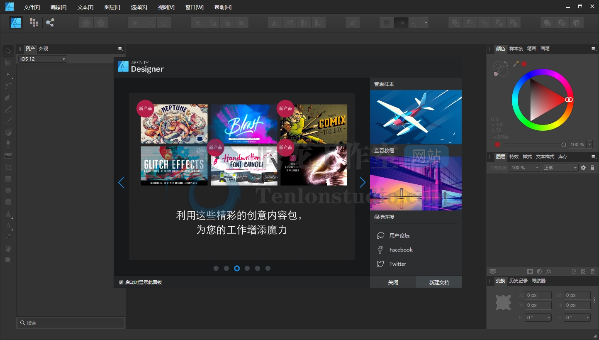Open the layer opacity 100 % dropdown
This screenshot has height=340, width=599.
pyautogui.click(x=525, y=168)
